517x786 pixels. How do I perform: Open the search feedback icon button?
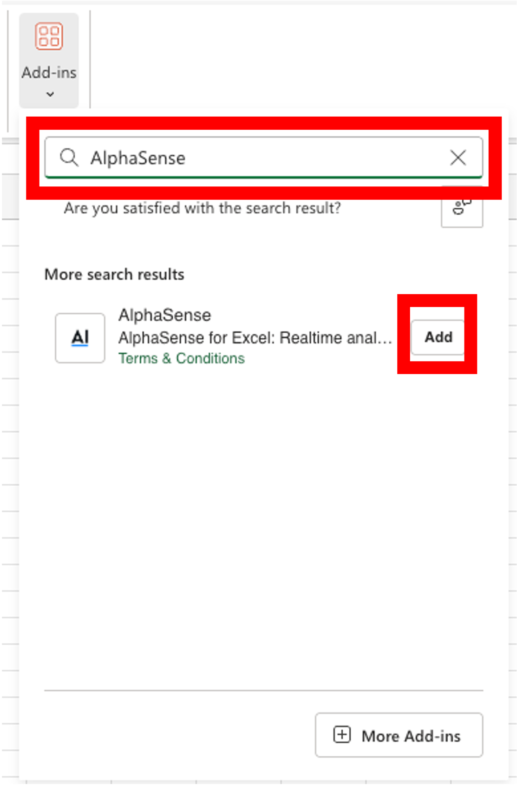click(462, 207)
